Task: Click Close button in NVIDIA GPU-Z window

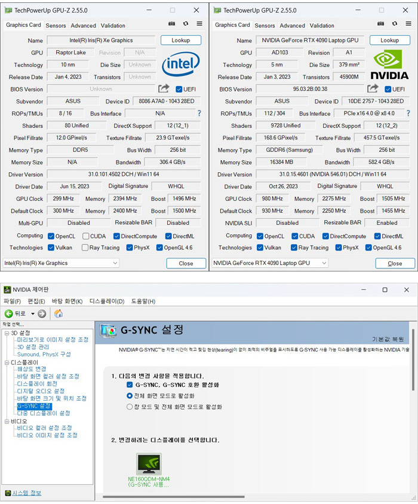Action: click(x=395, y=263)
